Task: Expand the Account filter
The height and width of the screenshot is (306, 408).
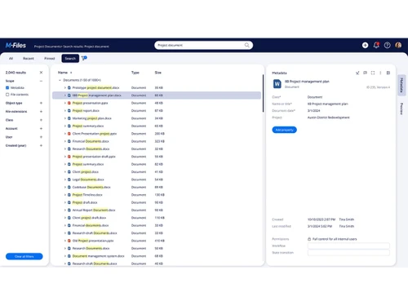Action: pyautogui.click(x=41, y=128)
